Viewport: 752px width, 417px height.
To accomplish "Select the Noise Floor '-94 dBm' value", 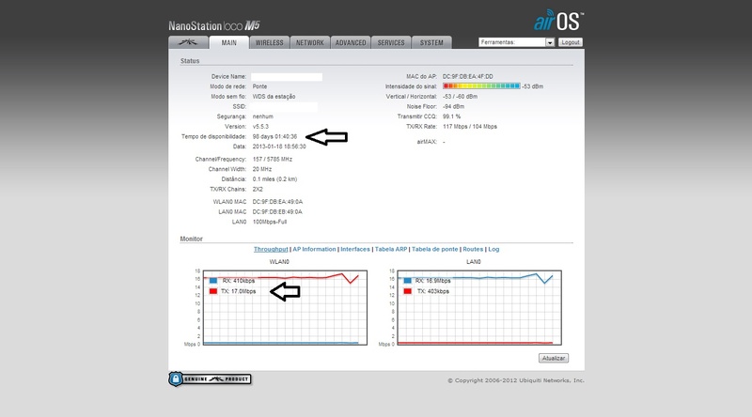I will (453, 106).
